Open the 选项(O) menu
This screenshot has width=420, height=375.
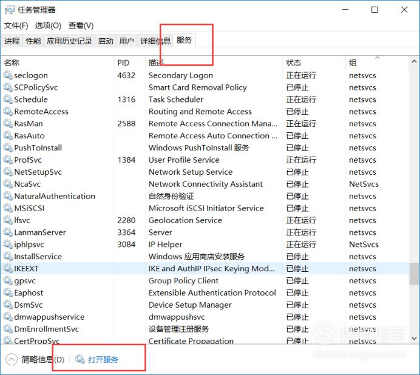[48, 25]
